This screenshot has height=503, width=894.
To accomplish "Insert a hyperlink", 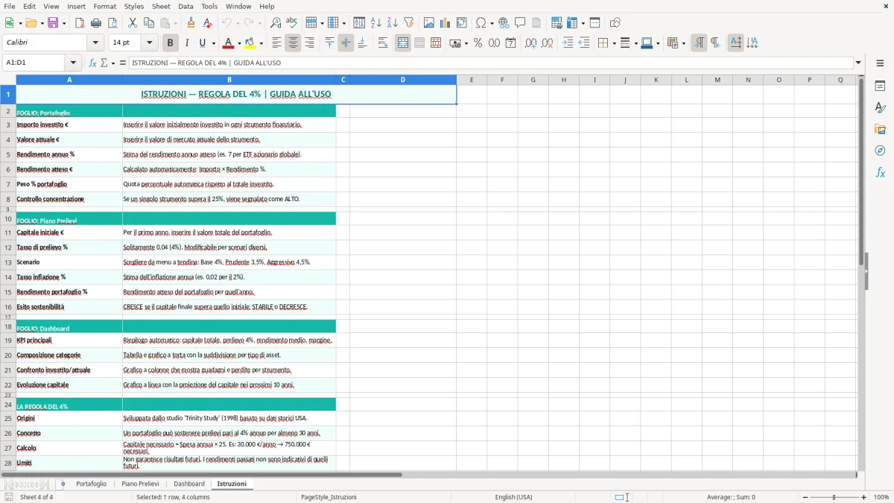I will [x=504, y=23].
